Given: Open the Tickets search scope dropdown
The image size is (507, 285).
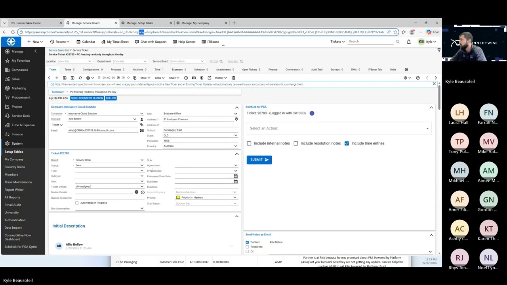Looking at the screenshot, I should tap(337, 42).
